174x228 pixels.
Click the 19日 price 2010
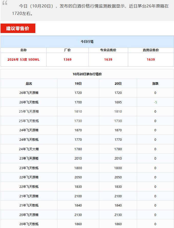[x=78, y=158]
